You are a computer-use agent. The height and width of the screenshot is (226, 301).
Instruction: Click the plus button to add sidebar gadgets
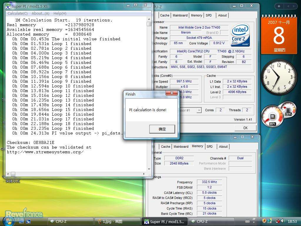tap(279, 6)
